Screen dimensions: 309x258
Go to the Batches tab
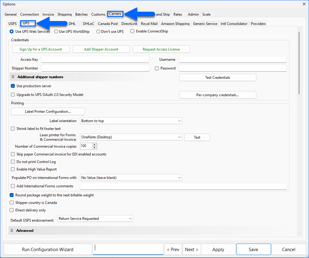click(81, 14)
